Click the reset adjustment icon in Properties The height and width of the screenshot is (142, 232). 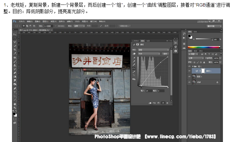pos(158,103)
